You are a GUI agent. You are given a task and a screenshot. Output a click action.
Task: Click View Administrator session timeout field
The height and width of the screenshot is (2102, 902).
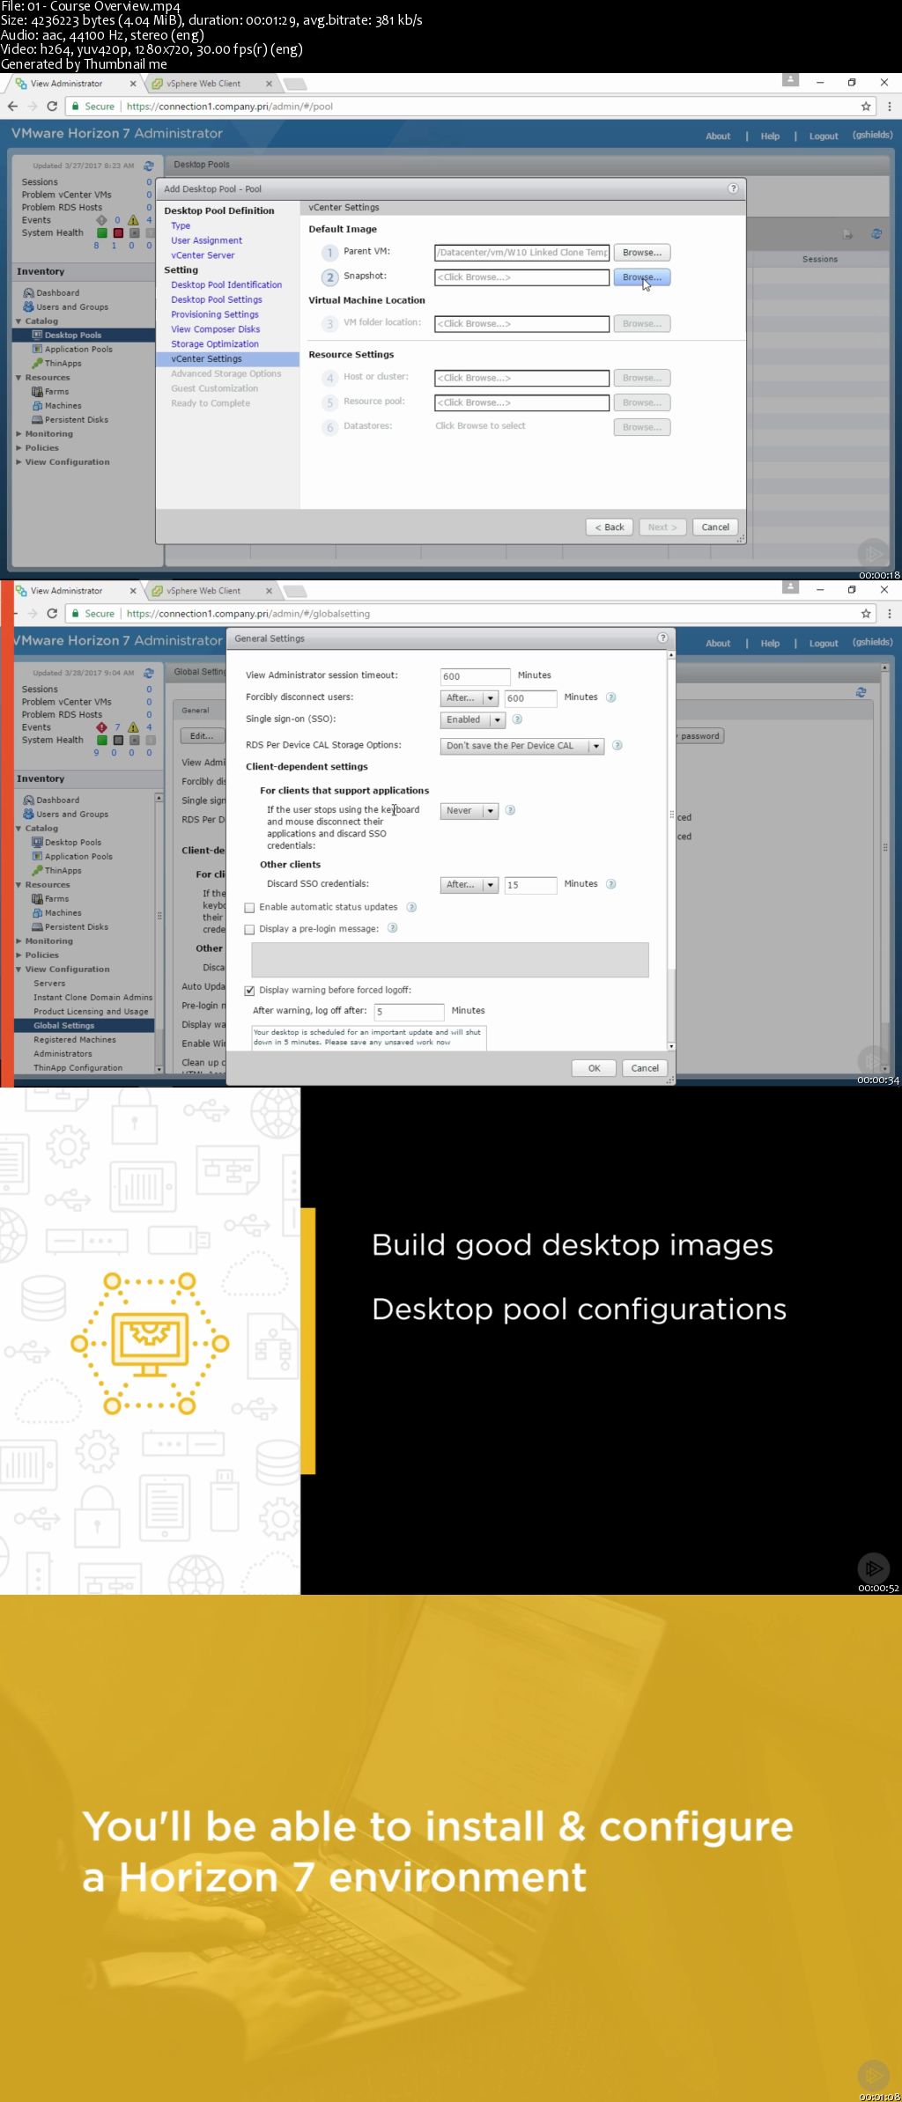(x=475, y=676)
